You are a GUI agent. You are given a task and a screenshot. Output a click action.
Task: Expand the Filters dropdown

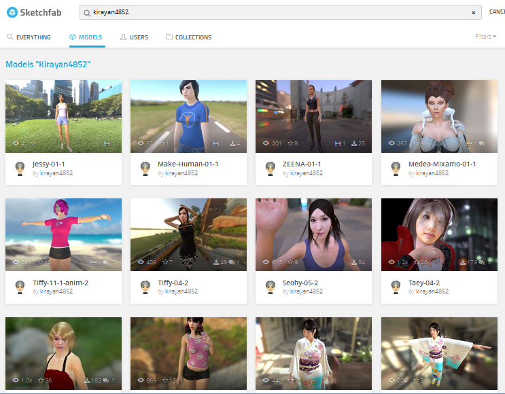(x=486, y=37)
